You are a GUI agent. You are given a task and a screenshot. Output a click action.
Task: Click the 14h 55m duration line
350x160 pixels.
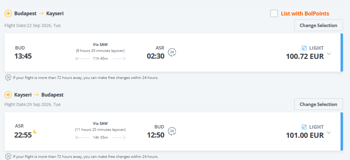point(100,138)
